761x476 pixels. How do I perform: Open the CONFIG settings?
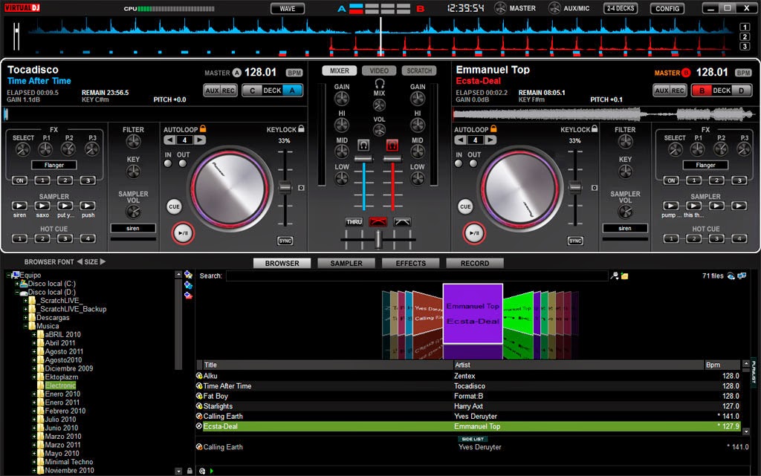[x=667, y=8]
